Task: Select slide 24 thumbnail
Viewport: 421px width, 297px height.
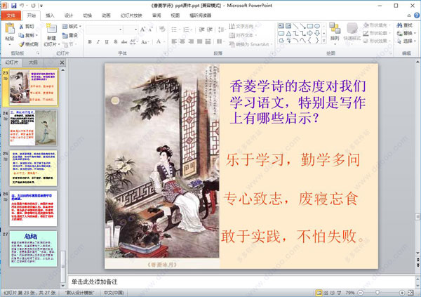Action: [x=33, y=128]
